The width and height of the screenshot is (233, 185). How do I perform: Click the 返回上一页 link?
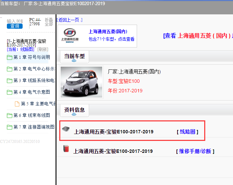click(x=70, y=20)
